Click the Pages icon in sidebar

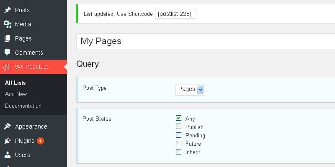8,38
